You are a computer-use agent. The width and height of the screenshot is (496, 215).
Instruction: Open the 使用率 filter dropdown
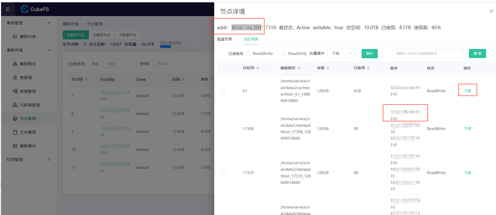(x=170, y=64)
